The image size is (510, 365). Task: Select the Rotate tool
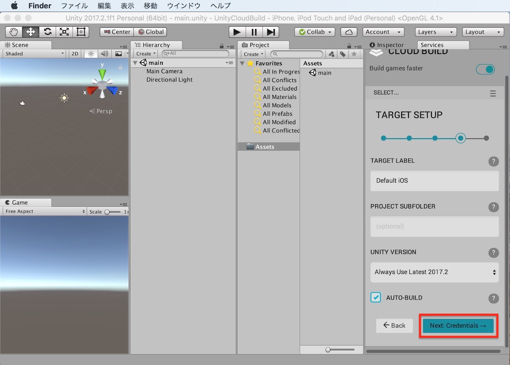(48, 32)
